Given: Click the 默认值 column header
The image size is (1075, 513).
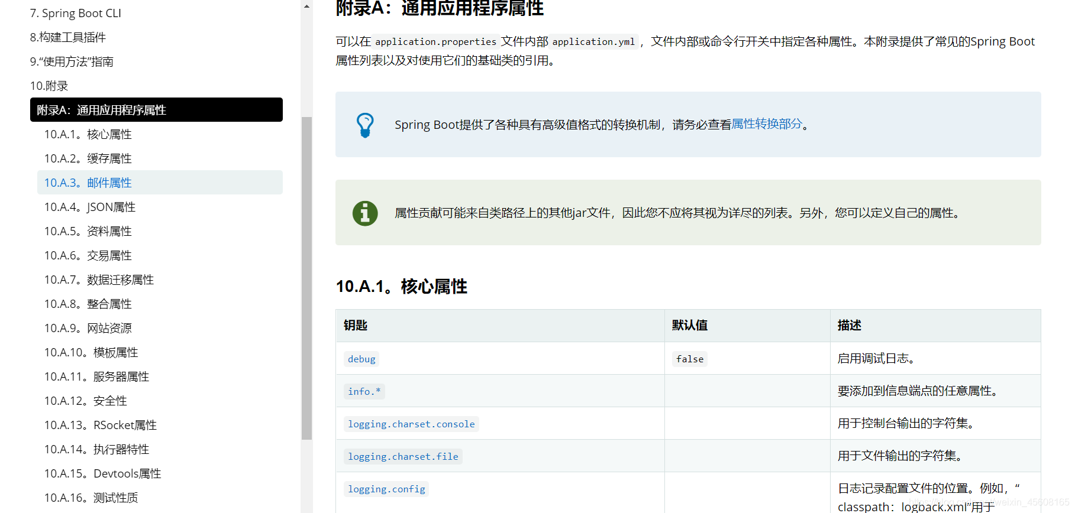Looking at the screenshot, I should (x=690, y=326).
